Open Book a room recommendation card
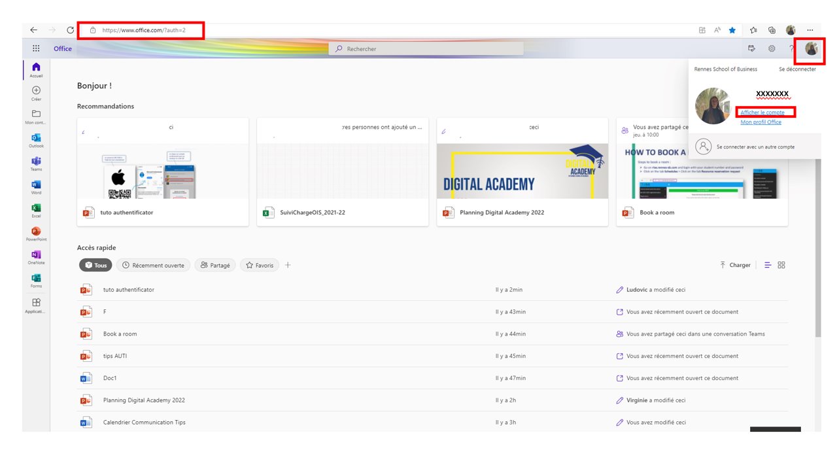The height and width of the screenshot is (454, 837). tap(702, 172)
